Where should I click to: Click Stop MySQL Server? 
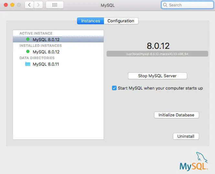157,76
